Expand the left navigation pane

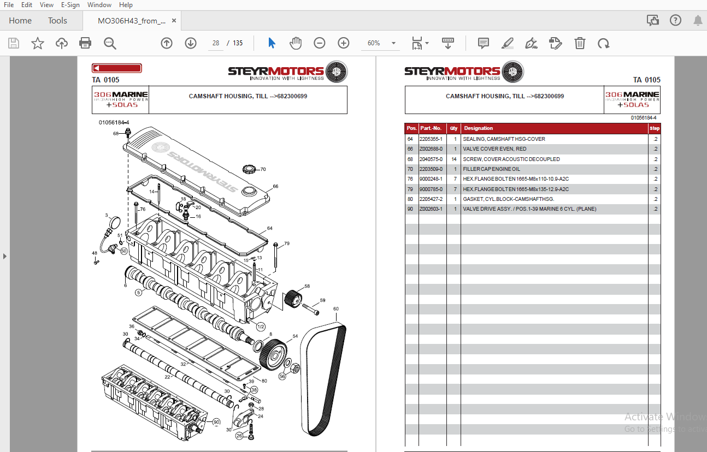pyautogui.click(x=5, y=255)
